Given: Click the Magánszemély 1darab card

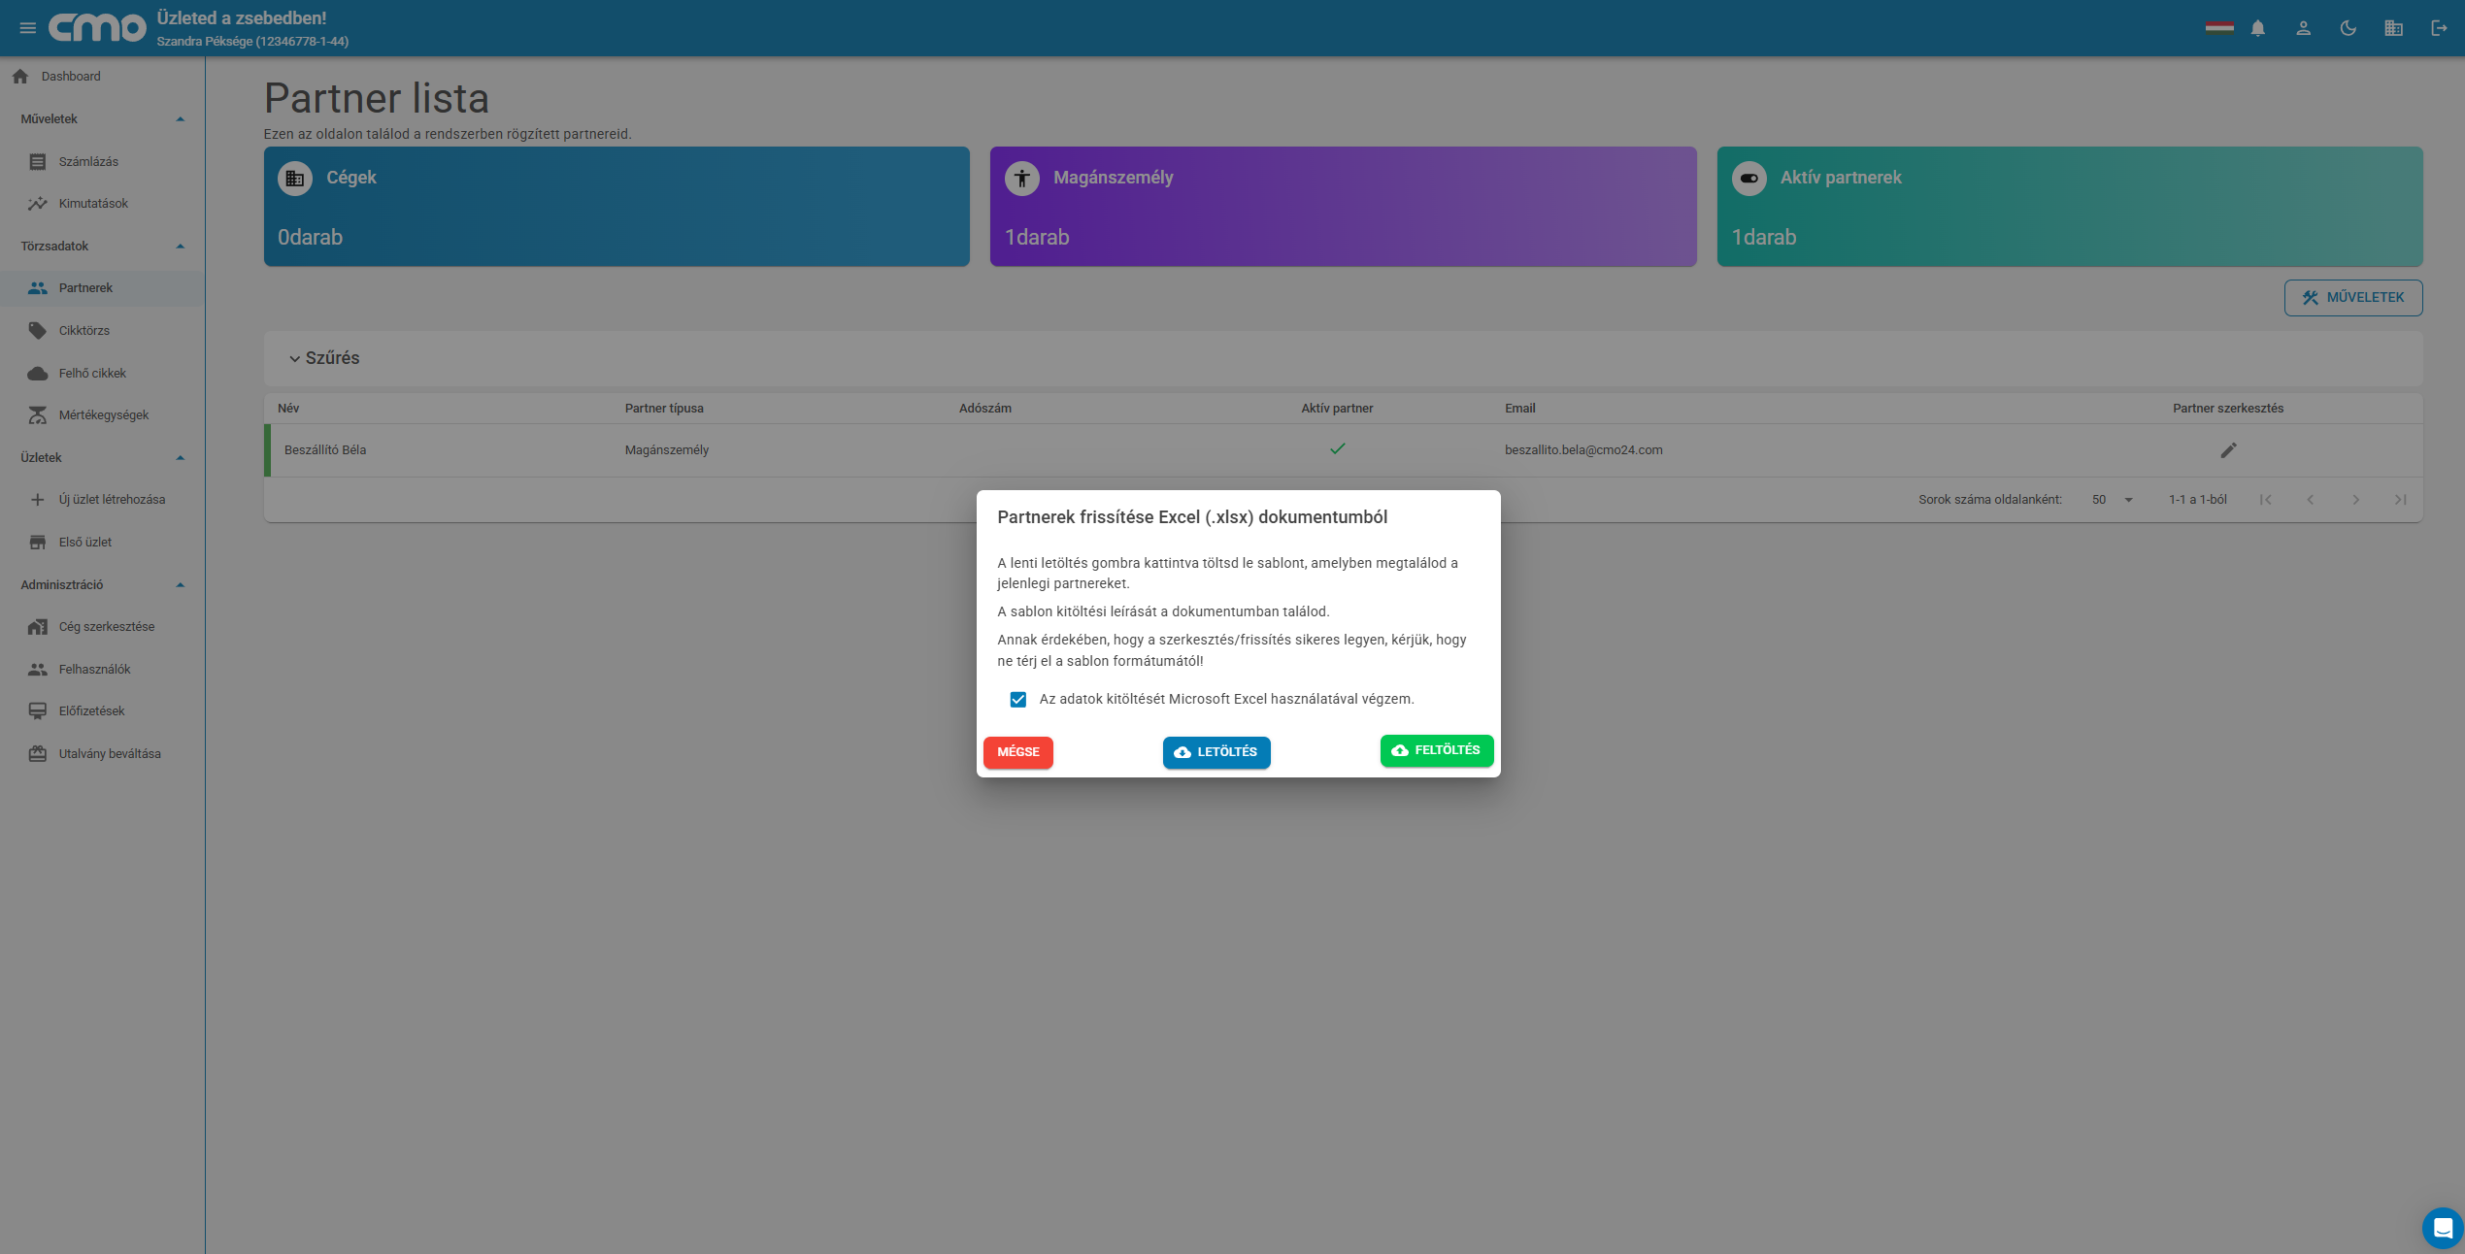Looking at the screenshot, I should 1343,207.
